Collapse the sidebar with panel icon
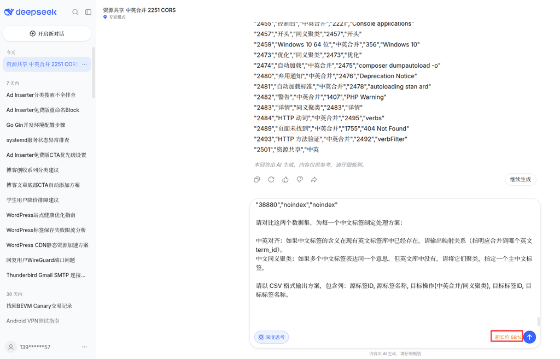Viewport: 560px width, 359px height. (x=88, y=12)
